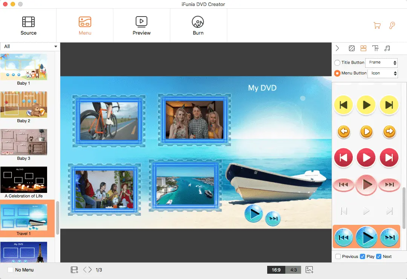Select the Title Button radio option

pyautogui.click(x=337, y=63)
